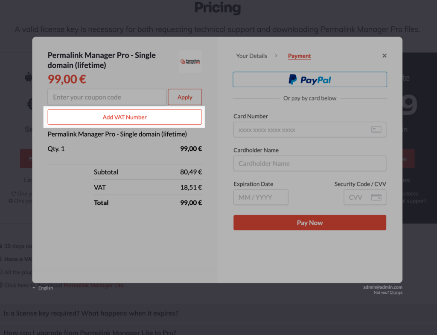Expand the upgrade from Lite to Pro FAQ
Image resolution: width=437 pixels, height=335 pixels.
[90, 332]
